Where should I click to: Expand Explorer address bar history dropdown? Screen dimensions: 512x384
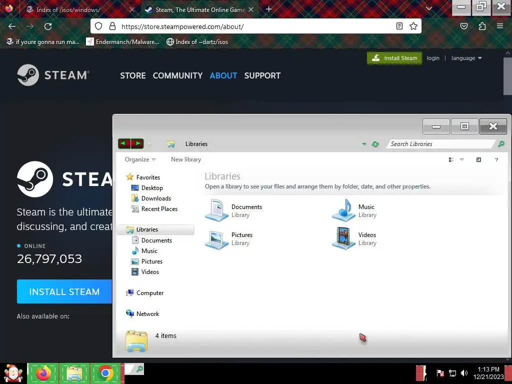tap(364, 144)
